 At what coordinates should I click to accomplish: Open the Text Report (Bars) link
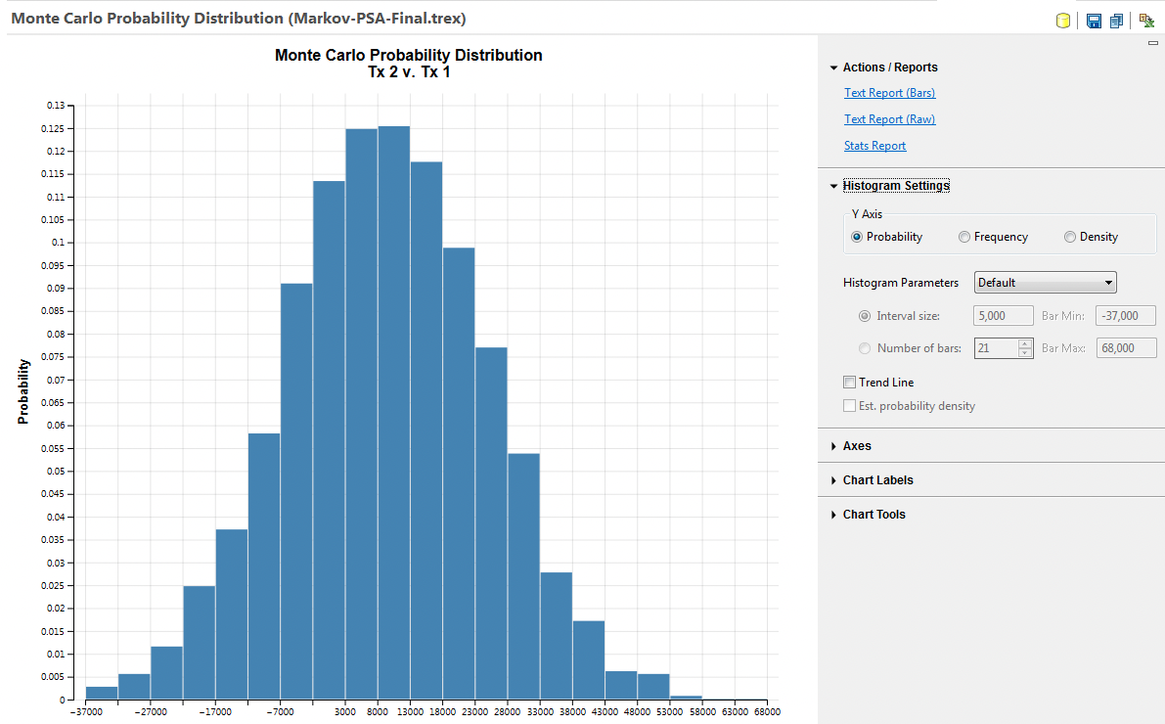tap(889, 92)
